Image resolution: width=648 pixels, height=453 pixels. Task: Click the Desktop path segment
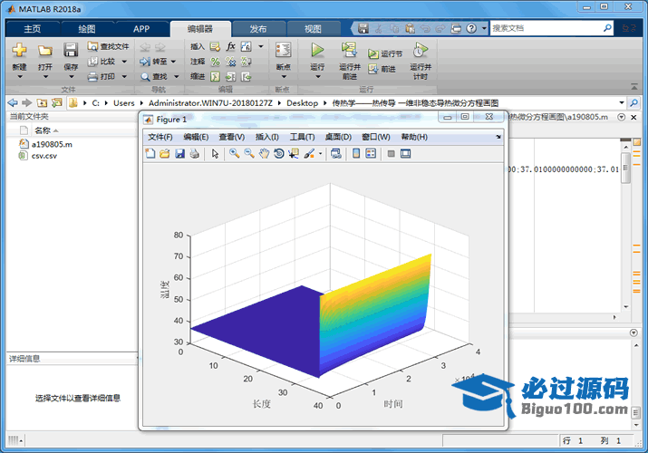coord(302,102)
